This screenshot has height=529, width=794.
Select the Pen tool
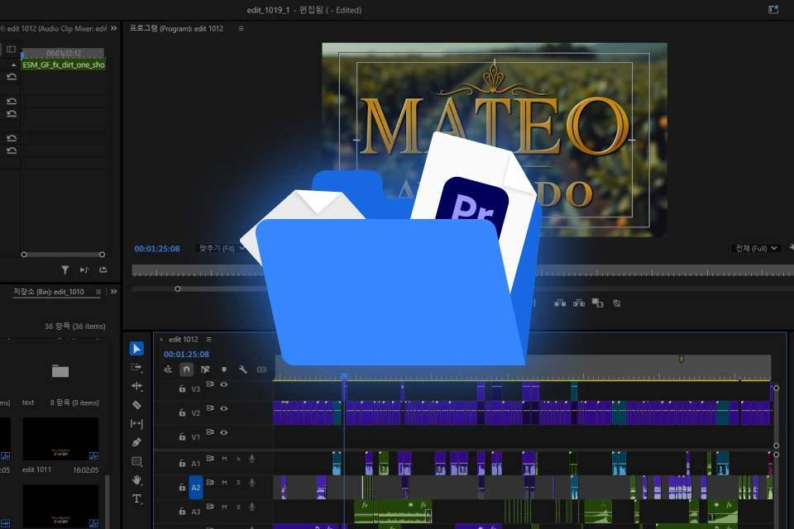pyautogui.click(x=136, y=442)
